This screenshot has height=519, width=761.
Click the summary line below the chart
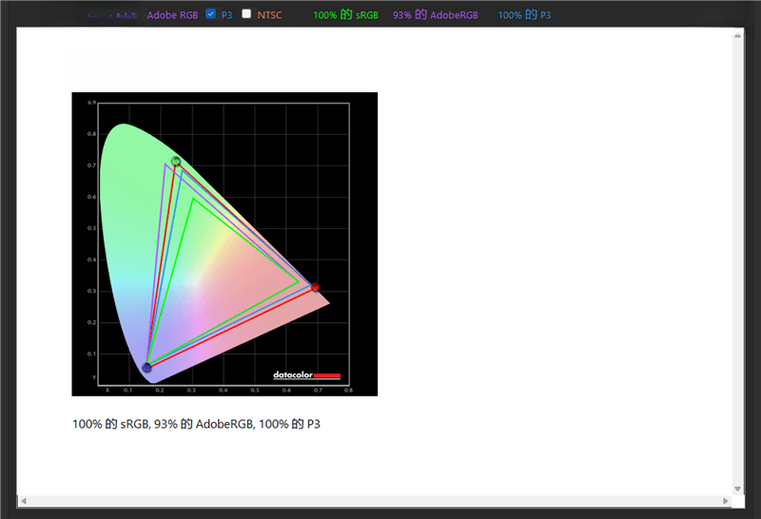pyautogui.click(x=196, y=424)
